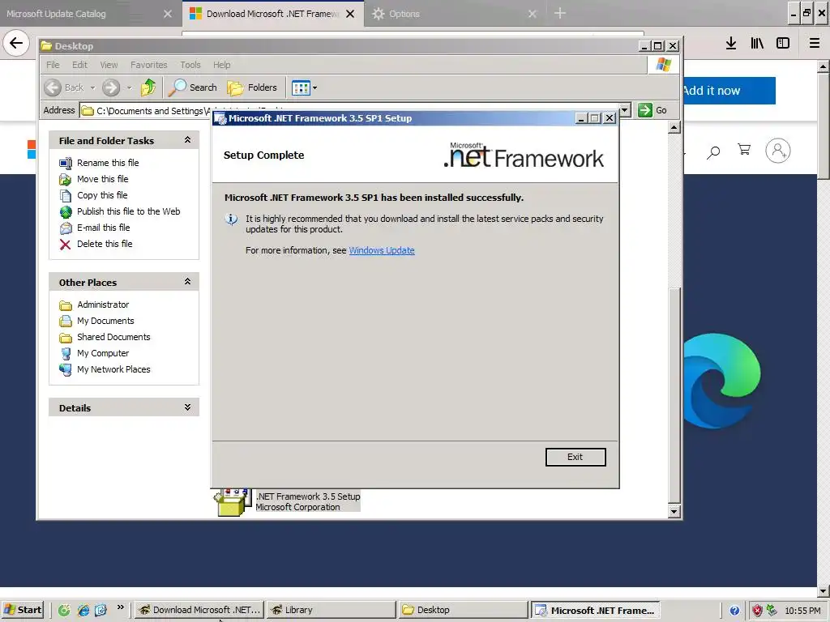Open the View menu in Desktop window
Screen dimensions: 830x622
coord(109,65)
